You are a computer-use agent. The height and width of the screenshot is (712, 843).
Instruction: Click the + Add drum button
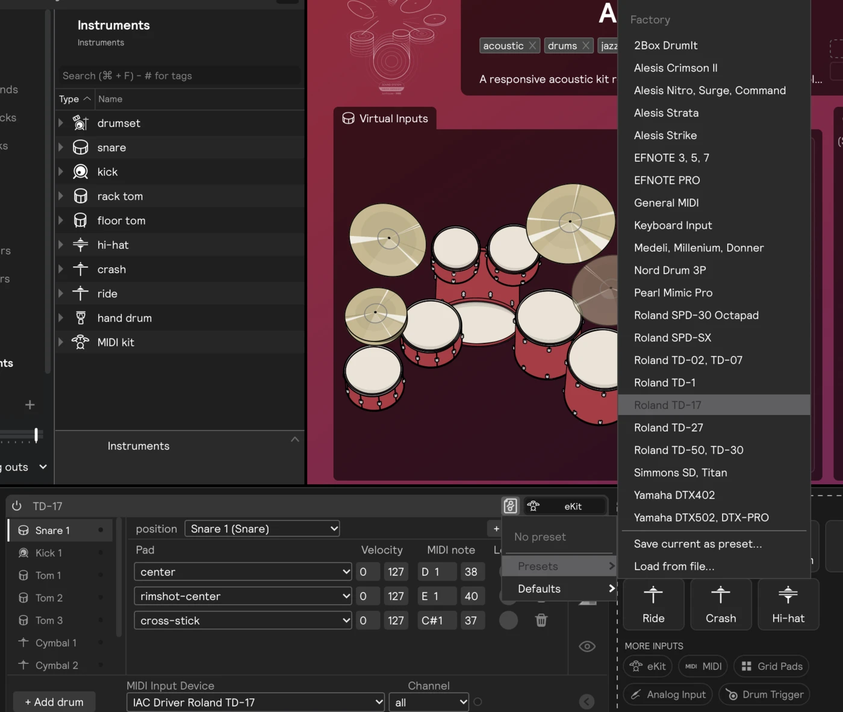point(54,702)
